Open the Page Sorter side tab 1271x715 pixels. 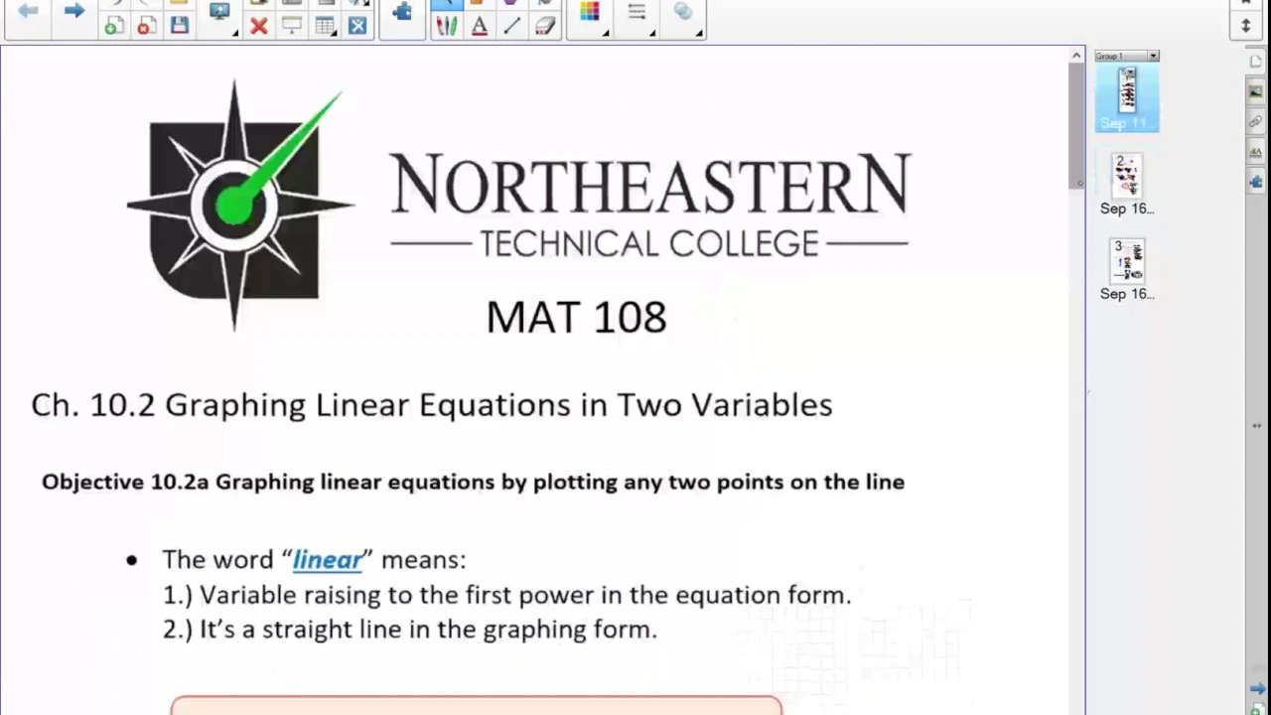point(1256,62)
